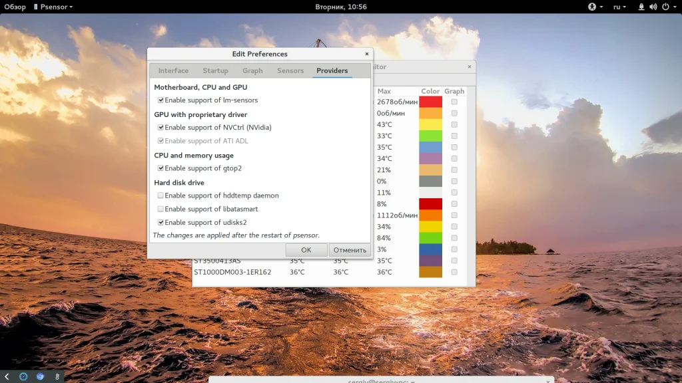Disable support of lm-sensors checkbox
Image resolution: width=682 pixels, height=383 pixels.
(161, 100)
